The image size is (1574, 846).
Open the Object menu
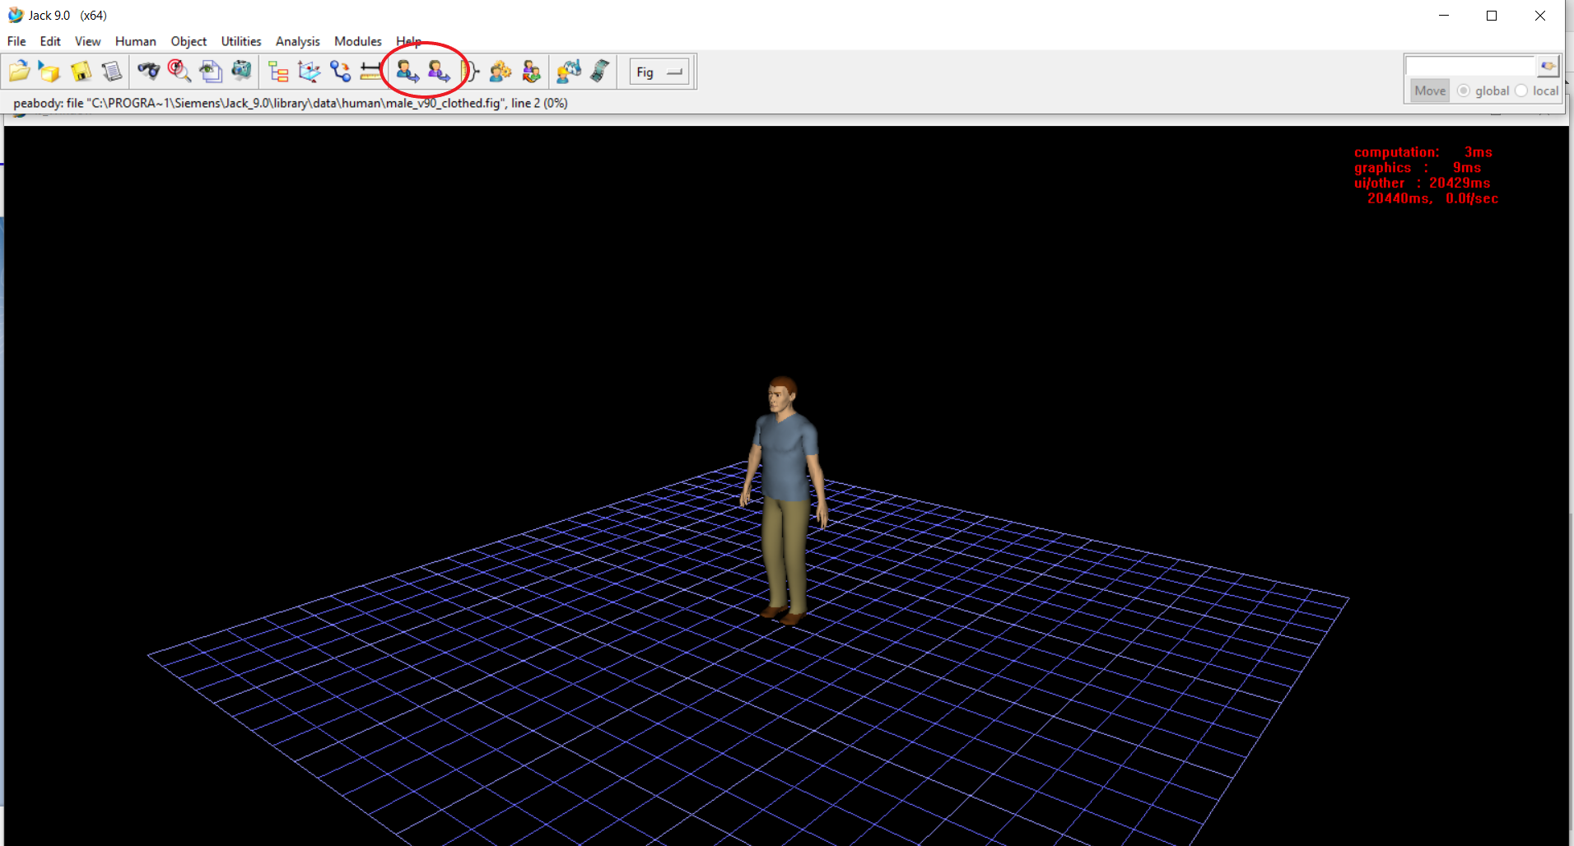pos(189,41)
